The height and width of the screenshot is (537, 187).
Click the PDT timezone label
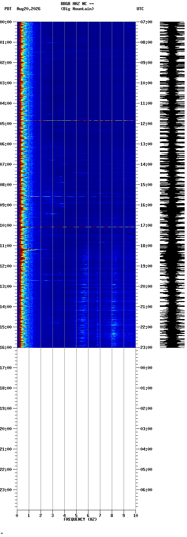click(8, 9)
